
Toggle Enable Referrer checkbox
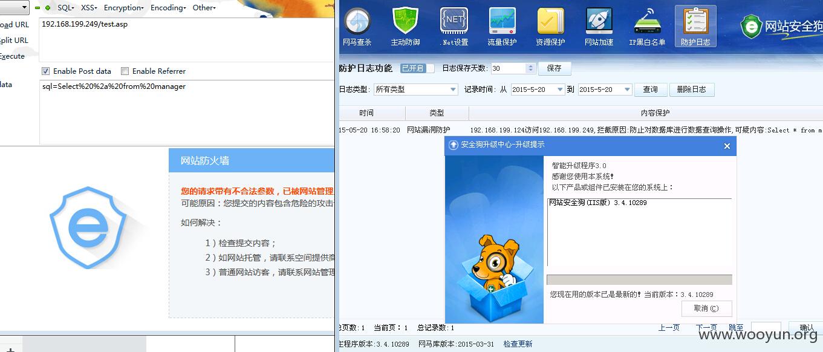coord(125,71)
